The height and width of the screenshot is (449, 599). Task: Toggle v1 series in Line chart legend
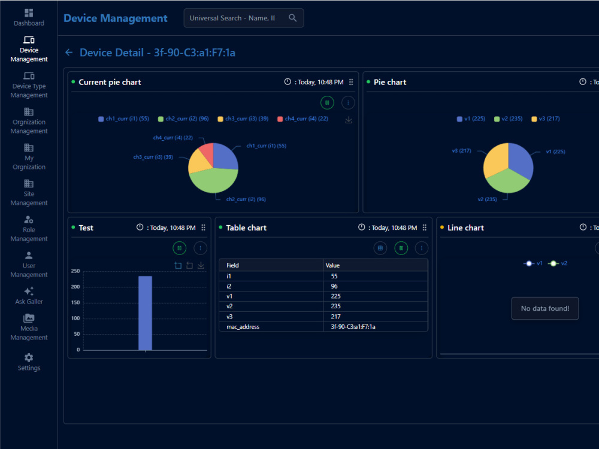[533, 263]
